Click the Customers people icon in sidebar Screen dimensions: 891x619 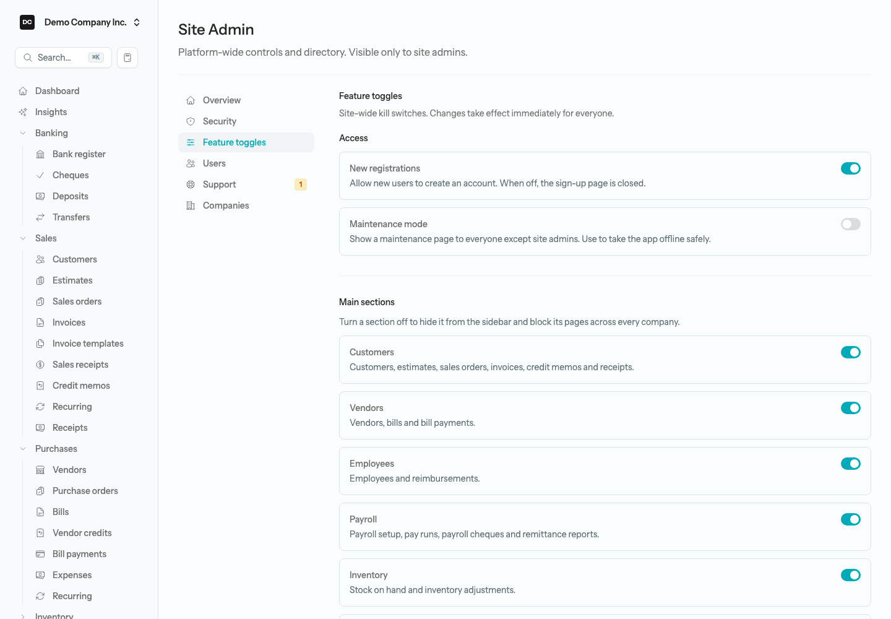pos(40,259)
